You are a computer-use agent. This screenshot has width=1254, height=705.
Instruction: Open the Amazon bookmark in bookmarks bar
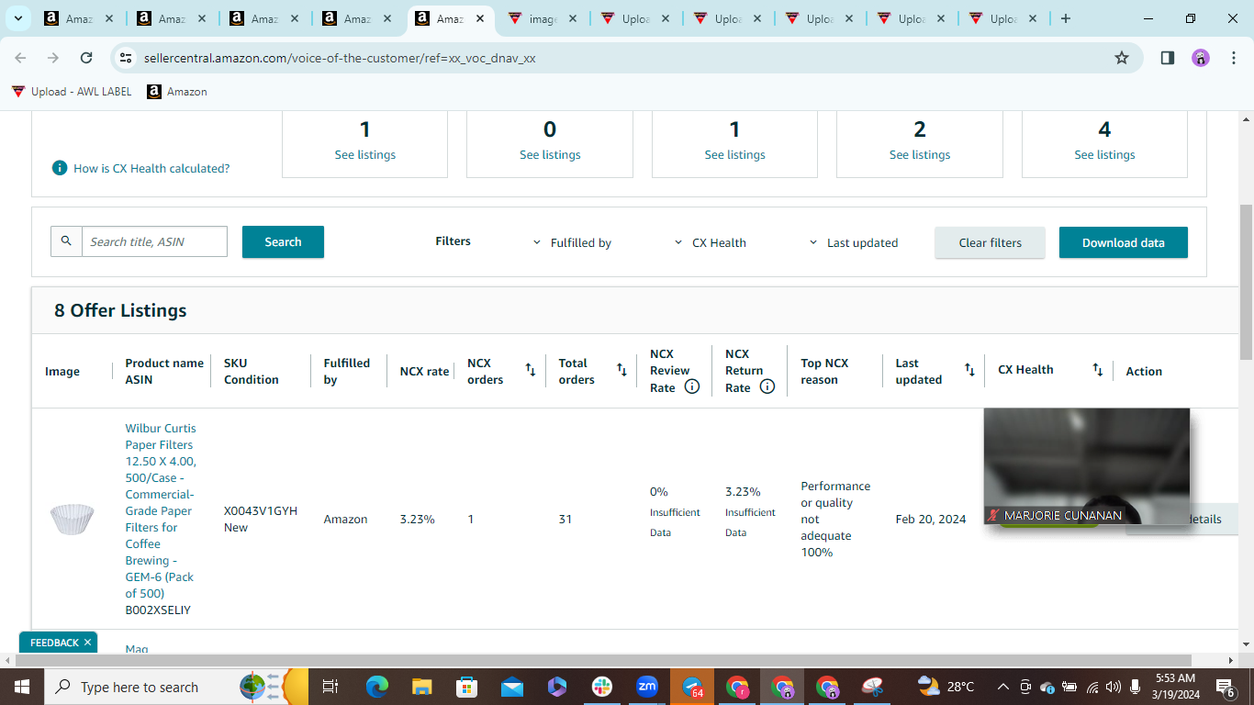(x=177, y=92)
